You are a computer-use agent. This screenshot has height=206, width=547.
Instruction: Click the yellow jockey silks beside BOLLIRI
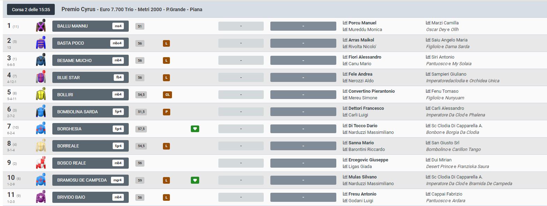pyautogui.click(x=41, y=94)
